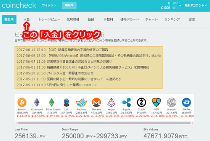This screenshot has height=141, width=210.
Task: Click the 0.005 BTC balance
Action: click(x=169, y=8)
